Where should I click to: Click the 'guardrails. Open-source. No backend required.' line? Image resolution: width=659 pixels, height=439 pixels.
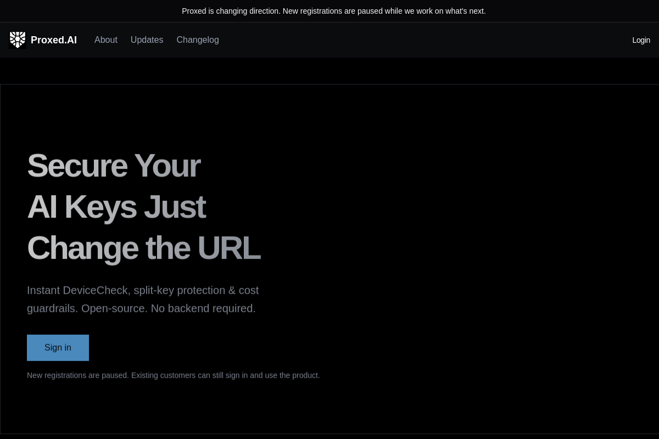click(x=141, y=308)
